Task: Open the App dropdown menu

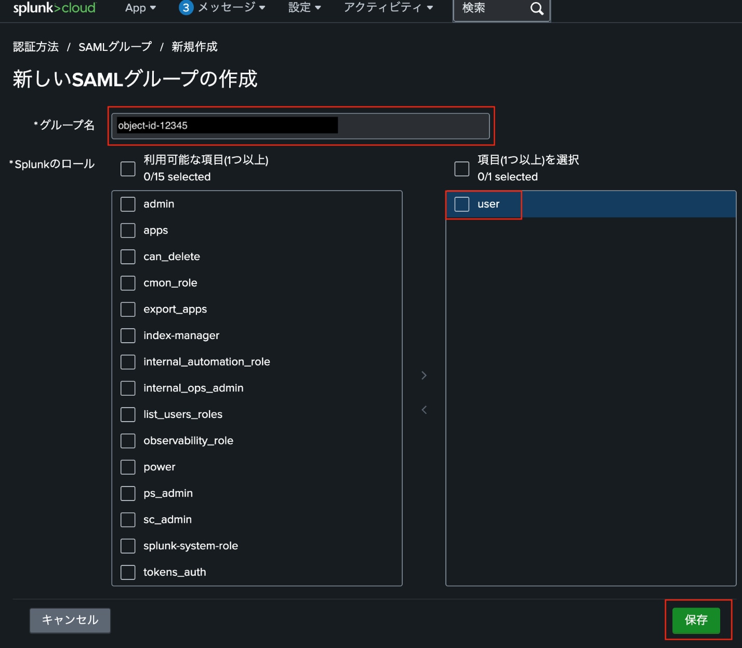Action: (140, 8)
